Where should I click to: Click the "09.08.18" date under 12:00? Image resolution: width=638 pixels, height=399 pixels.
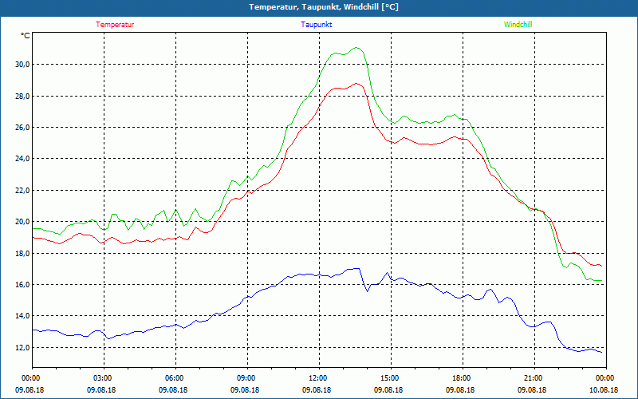pyautogui.click(x=317, y=390)
